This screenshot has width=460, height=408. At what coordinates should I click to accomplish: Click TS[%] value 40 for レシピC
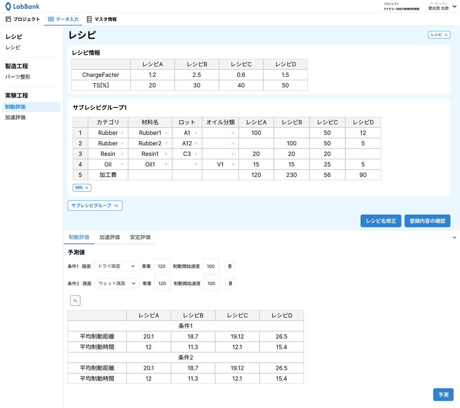tap(241, 85)
